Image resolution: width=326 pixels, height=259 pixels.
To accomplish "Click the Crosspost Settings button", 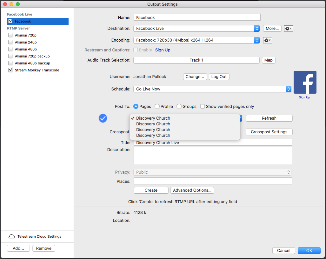I will click(269, 132).
